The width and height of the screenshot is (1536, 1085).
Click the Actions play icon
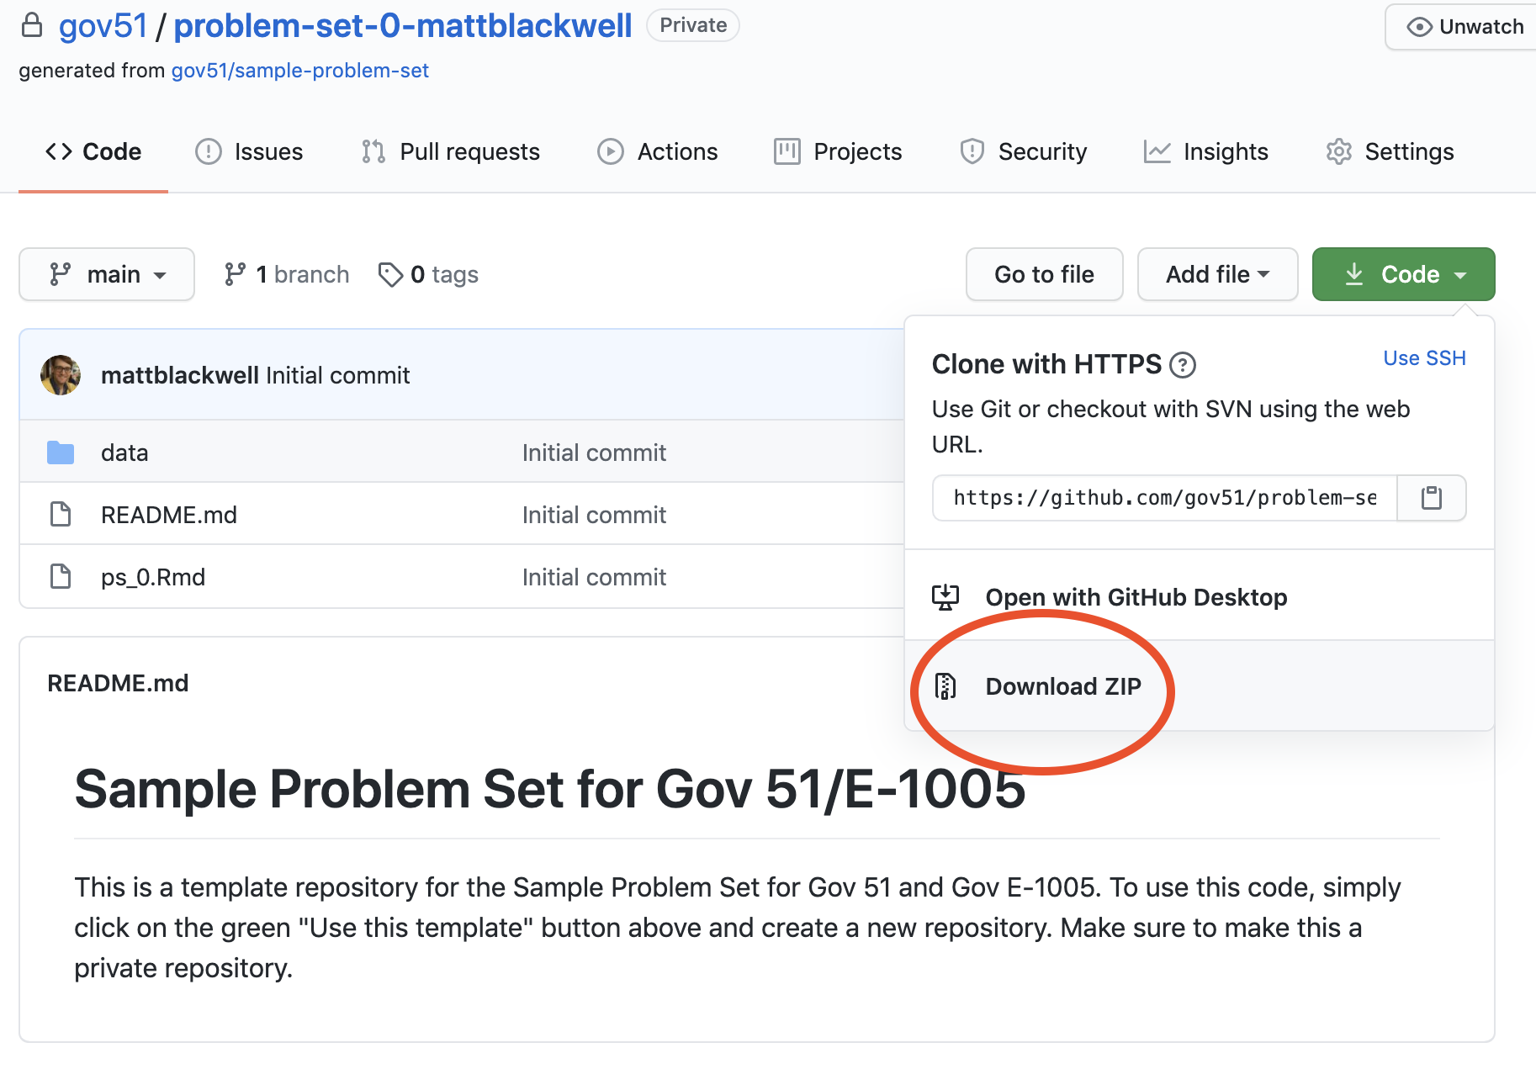(x=611, y=151)
